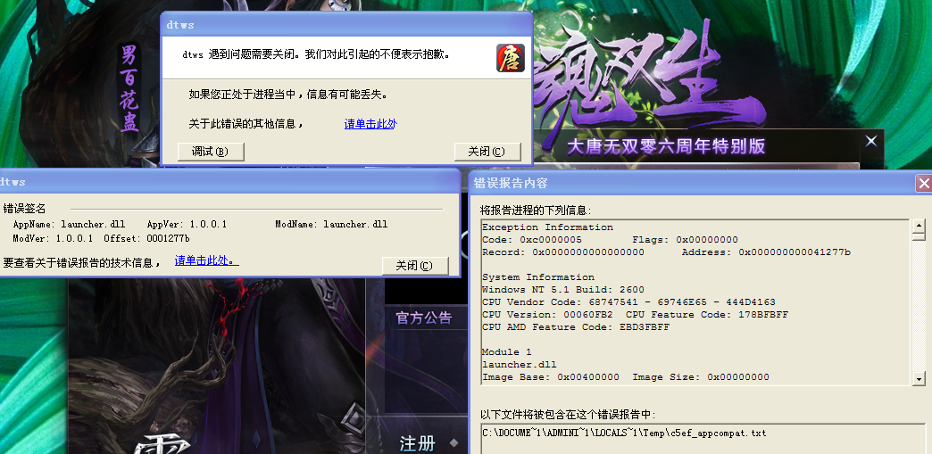Image resolution: width=932 pixels, height=454 pixels.
Task: Click the 'Code: 0xc0000005' exception line
Action: [x=532, y=239]
